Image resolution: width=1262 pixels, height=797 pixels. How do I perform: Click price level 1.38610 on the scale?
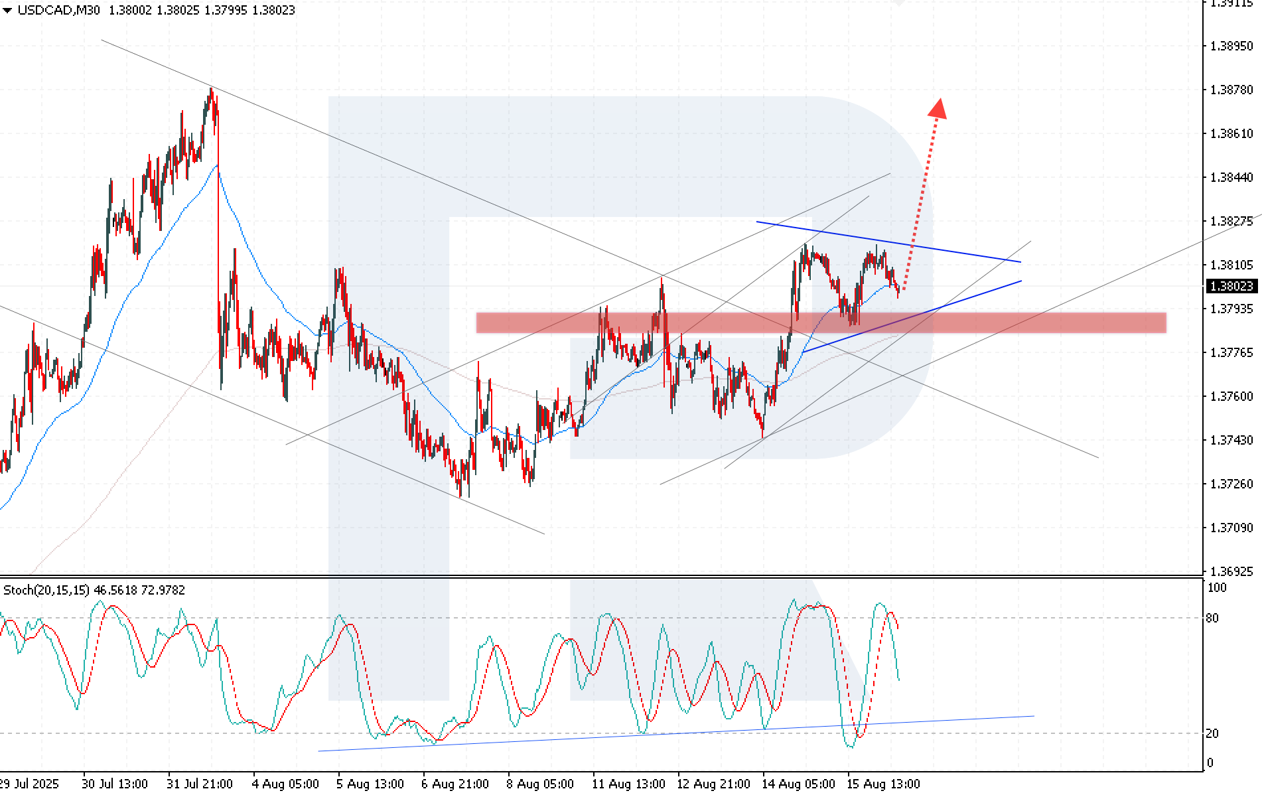1231,133
